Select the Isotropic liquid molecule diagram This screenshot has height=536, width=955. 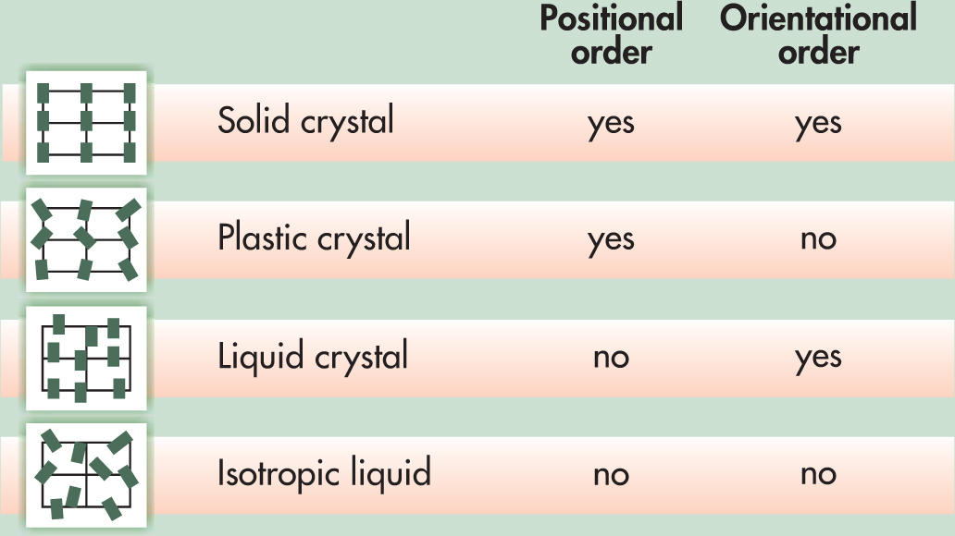pyautogui.click(x=86, y=475)
